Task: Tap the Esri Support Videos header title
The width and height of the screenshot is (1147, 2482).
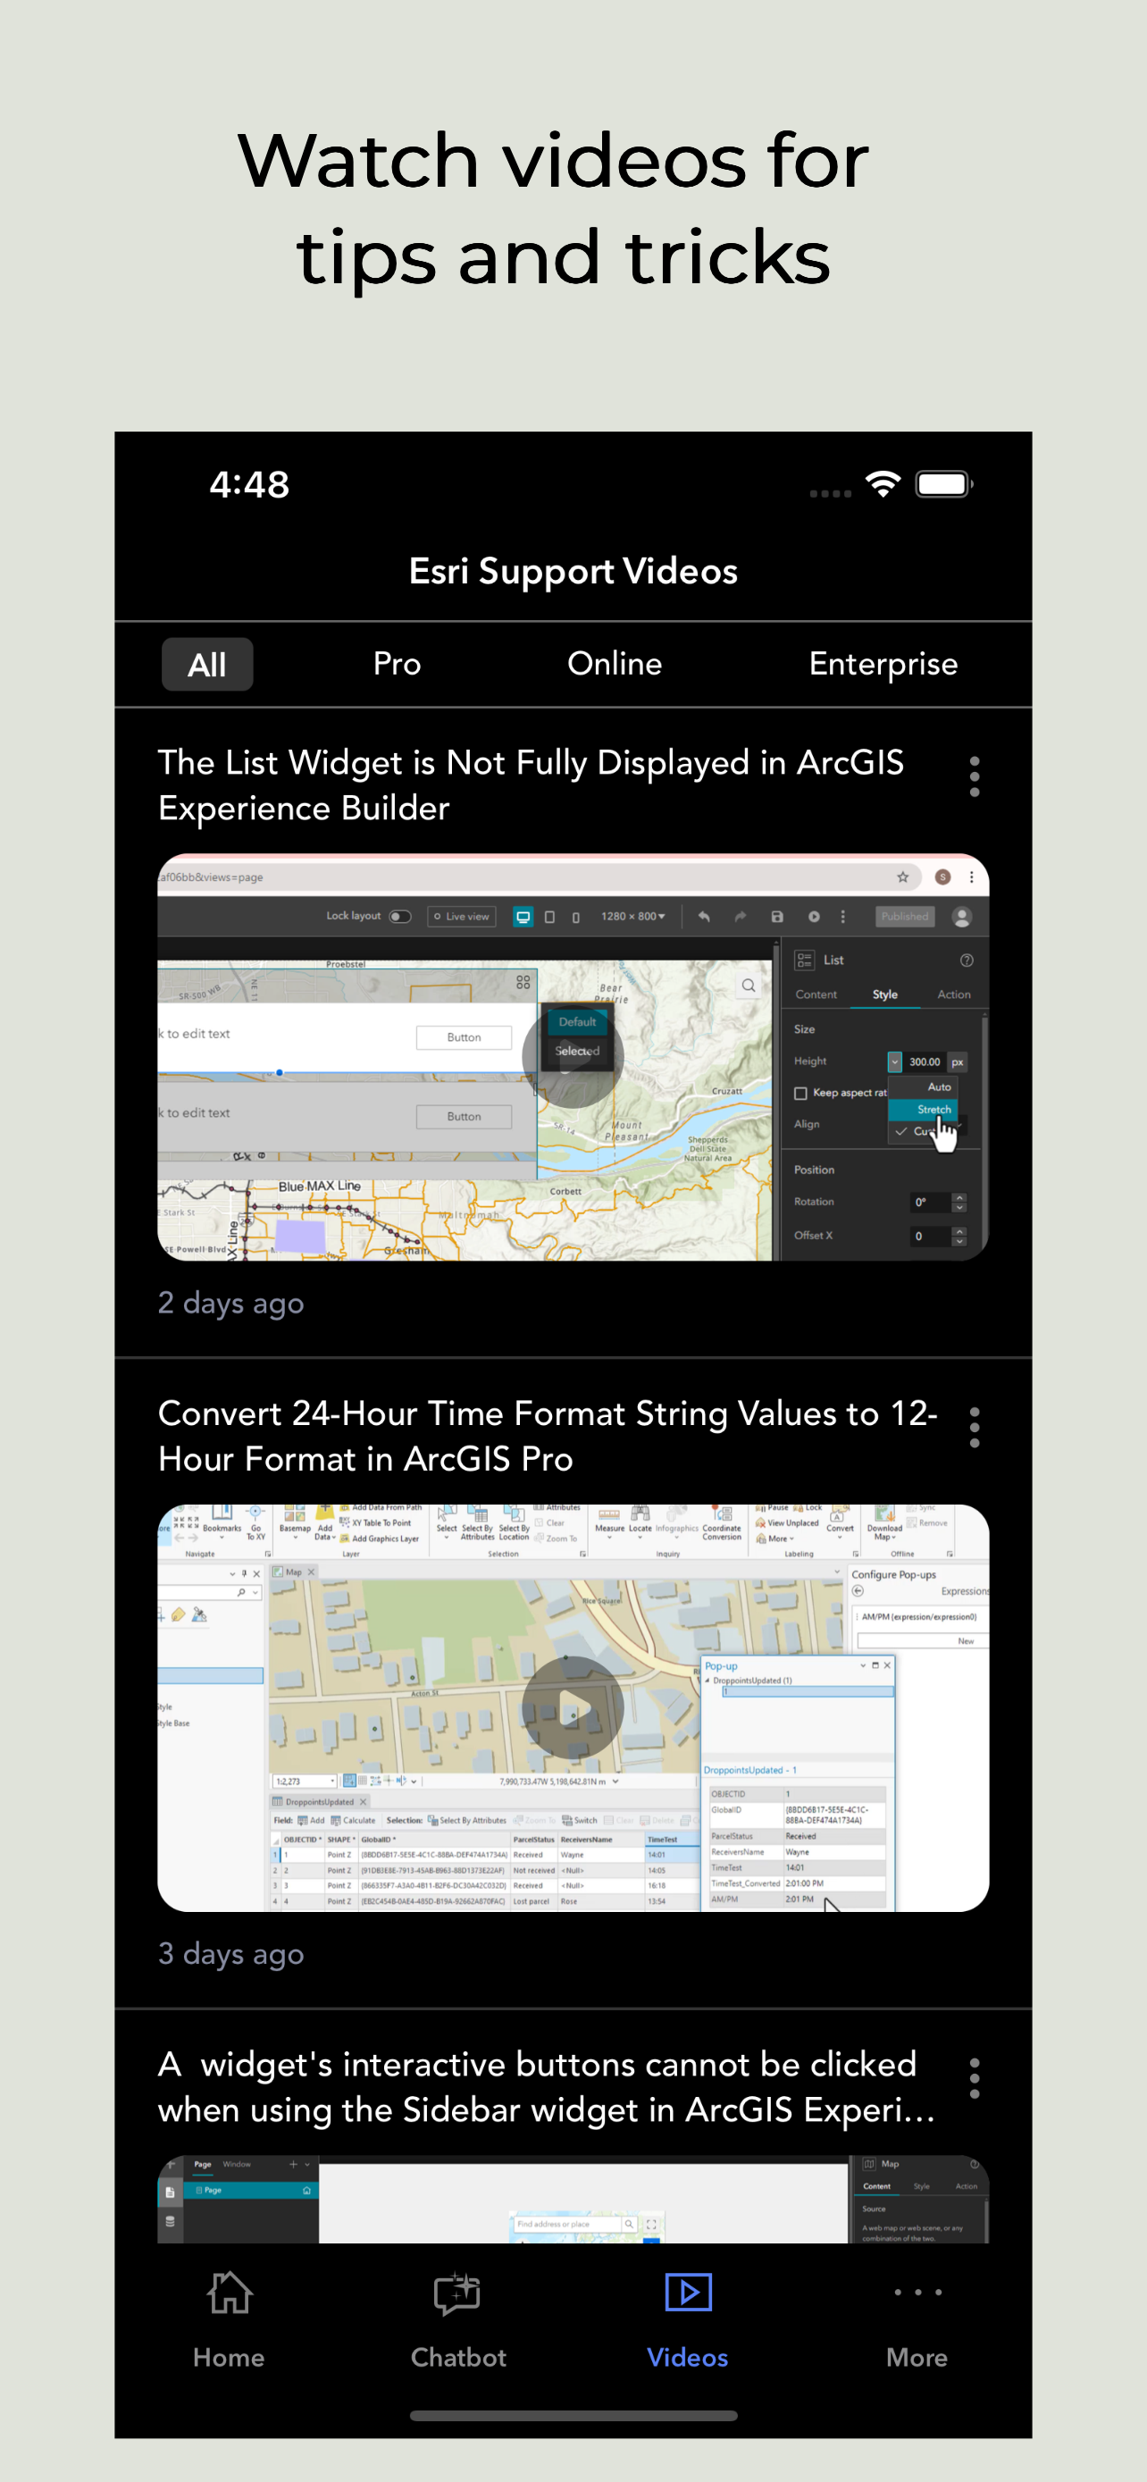Action: (x=573, y=572)
